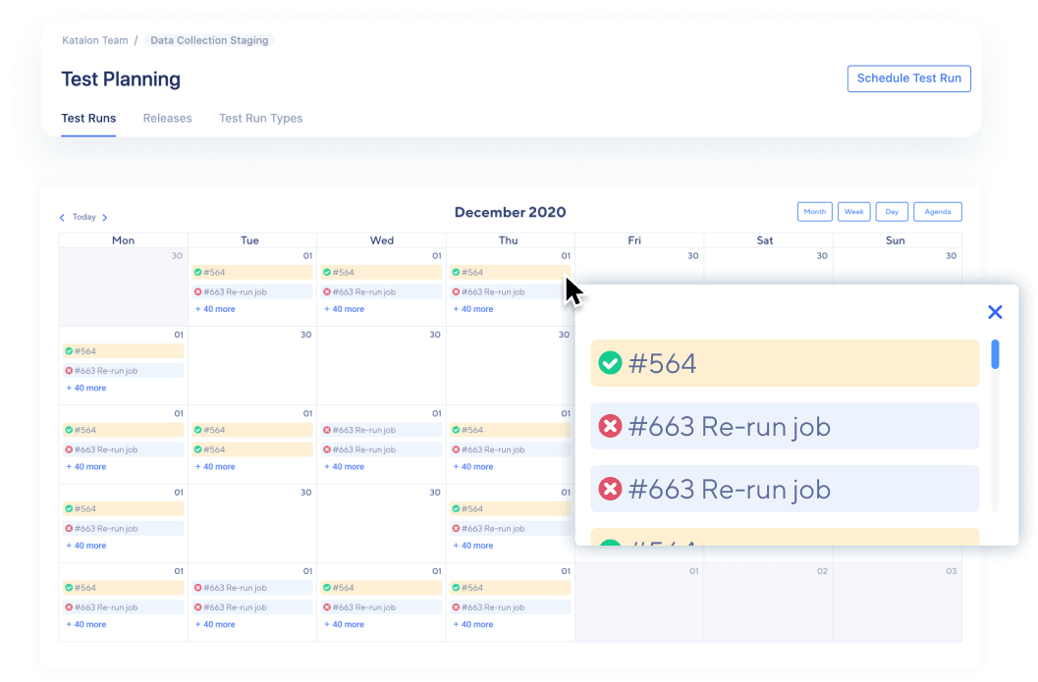Click the green passed icon on #564 in popup
The height and width of the screenshot is (682, 1038).
click(x=611, y=362)
